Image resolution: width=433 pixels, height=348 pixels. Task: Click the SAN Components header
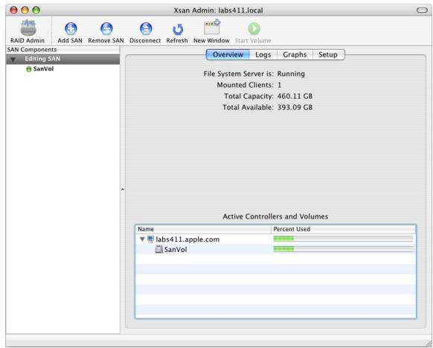point(62,50)
